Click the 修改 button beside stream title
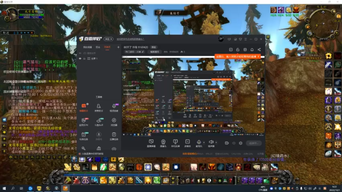 [x=154, y=47]
